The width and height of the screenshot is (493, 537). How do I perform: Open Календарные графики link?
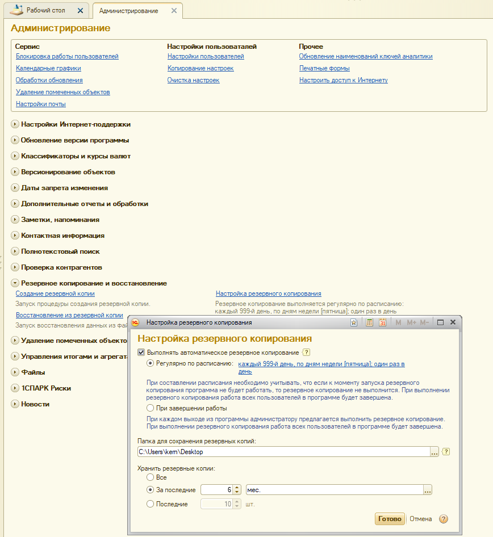[x=48, y=68]
